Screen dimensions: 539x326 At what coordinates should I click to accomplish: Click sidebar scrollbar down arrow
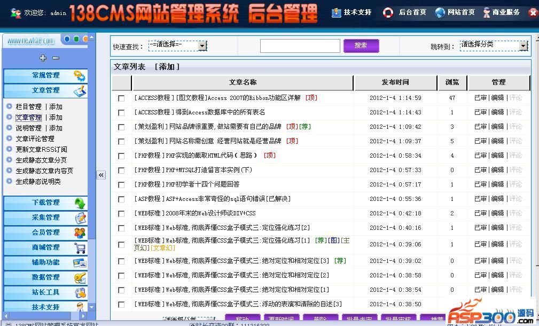coord(91,307)
